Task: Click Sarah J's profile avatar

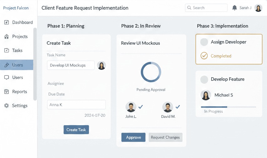Action: [258, 8]
